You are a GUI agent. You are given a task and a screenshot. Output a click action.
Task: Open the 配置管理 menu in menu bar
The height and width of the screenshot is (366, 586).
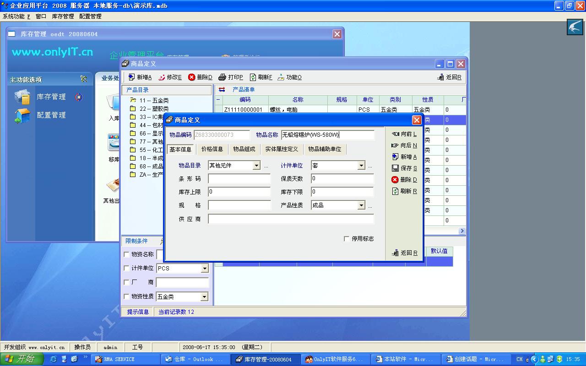90,16
